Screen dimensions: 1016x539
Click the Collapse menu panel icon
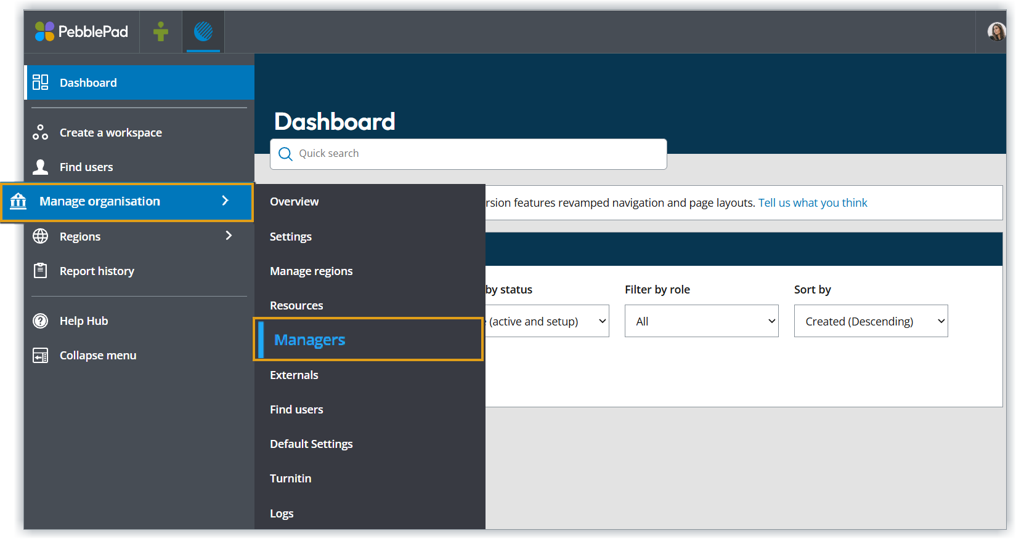[x=41, y=356]
